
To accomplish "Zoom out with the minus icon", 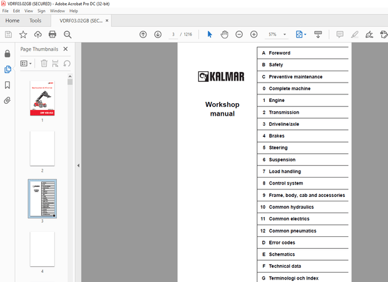I will [x=239, y=34].
